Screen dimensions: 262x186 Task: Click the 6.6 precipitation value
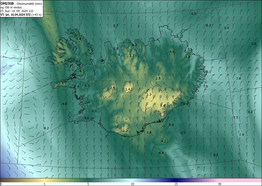click(227, 28)
